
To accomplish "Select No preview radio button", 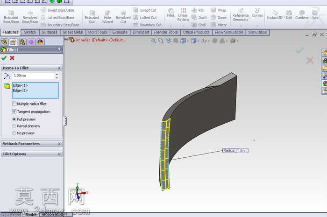I will (14, 133).
